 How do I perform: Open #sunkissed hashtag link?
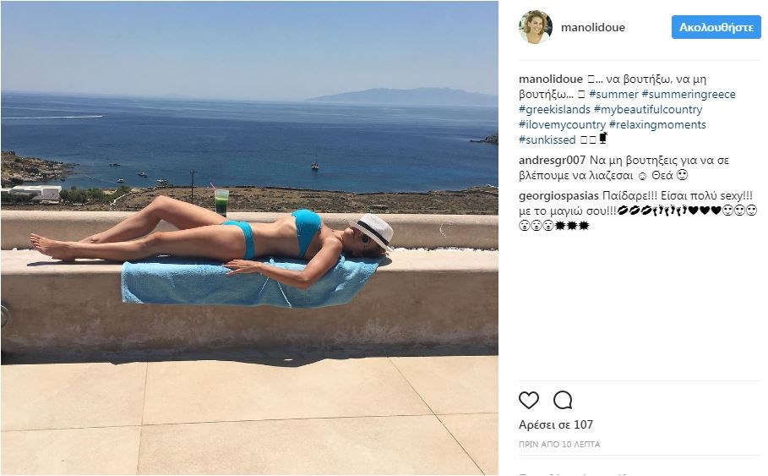[547, 140]
